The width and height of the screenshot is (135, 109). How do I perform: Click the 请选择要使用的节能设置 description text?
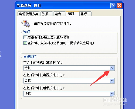pyautogui.click(x=52, y=24)
